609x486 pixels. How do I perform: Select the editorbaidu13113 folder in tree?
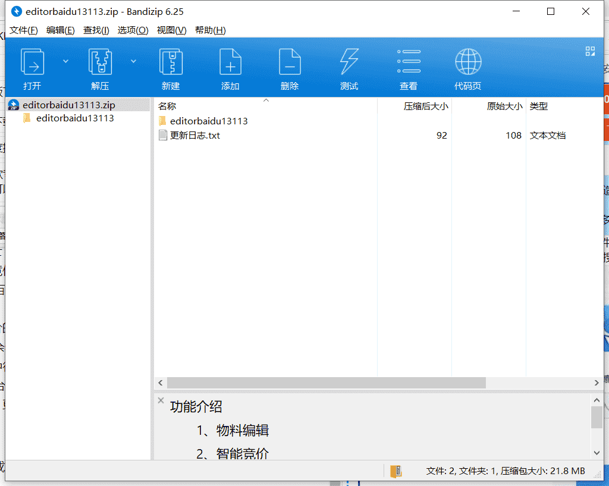point(75,118)
